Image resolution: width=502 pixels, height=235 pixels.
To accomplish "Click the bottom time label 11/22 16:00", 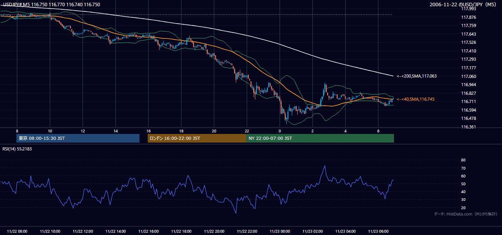I will (x=148, y=231).
